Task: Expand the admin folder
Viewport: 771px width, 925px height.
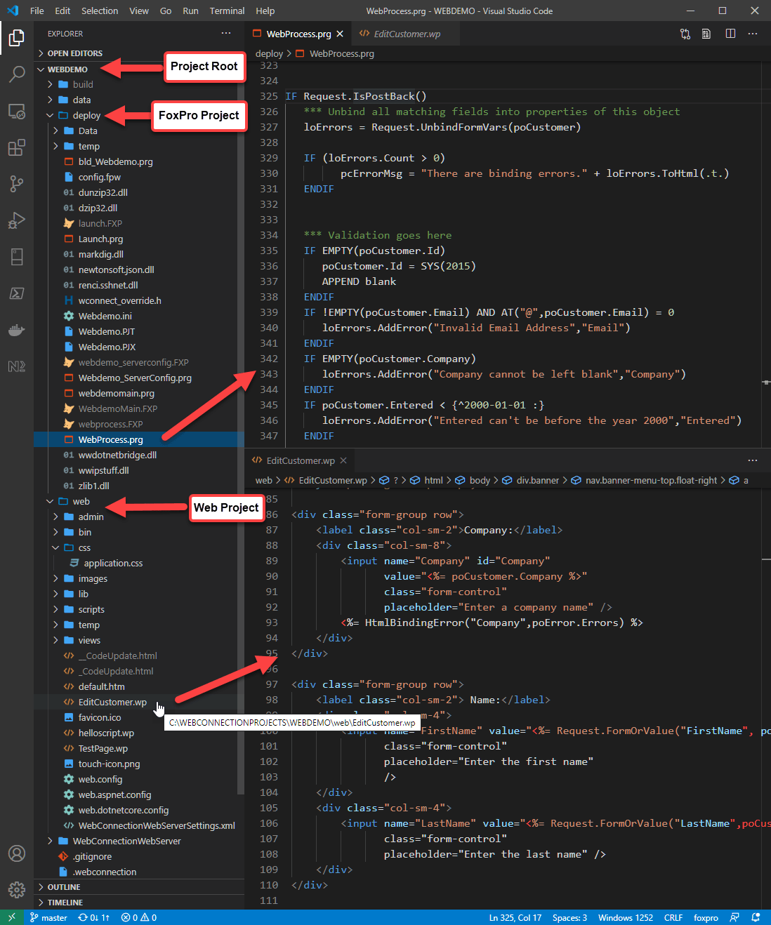Action: [x=139, y=517]
